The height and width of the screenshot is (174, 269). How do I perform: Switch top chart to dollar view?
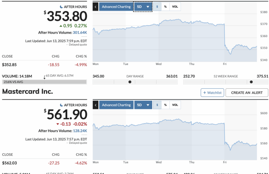(157, 7)
